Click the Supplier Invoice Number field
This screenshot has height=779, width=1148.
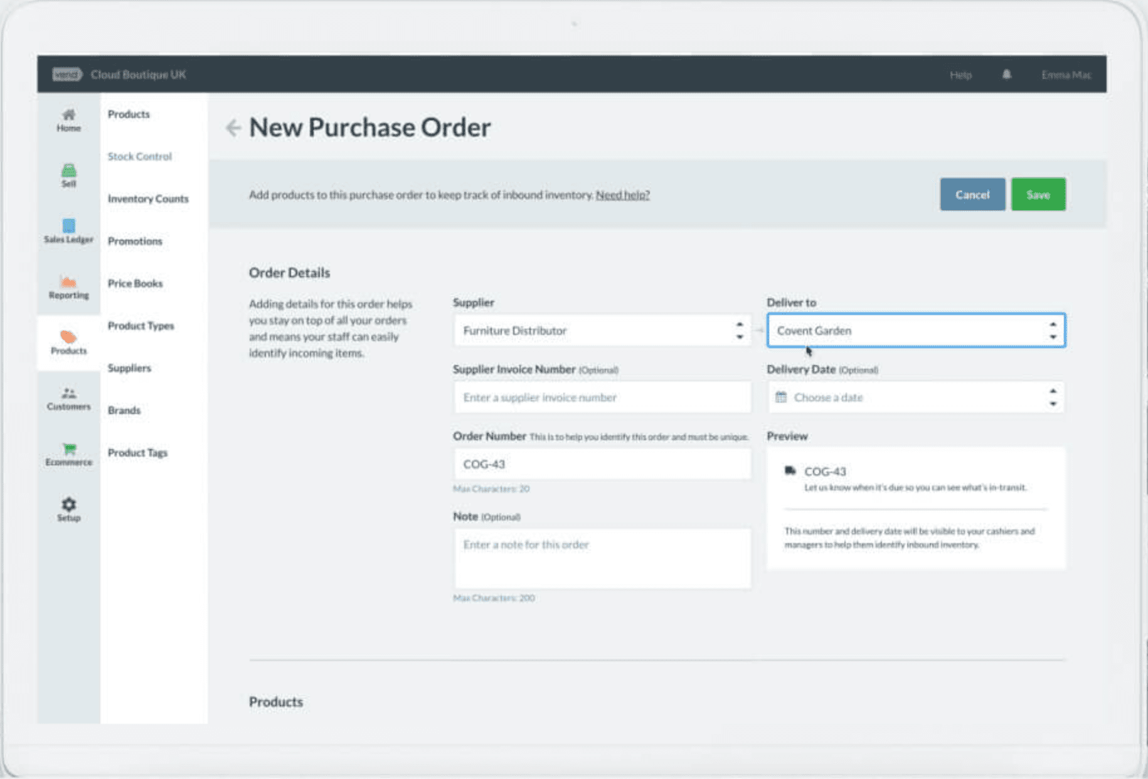(602, 397)
